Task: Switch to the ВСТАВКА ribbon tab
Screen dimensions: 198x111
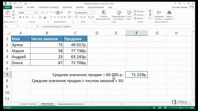Action: (31, 7)
